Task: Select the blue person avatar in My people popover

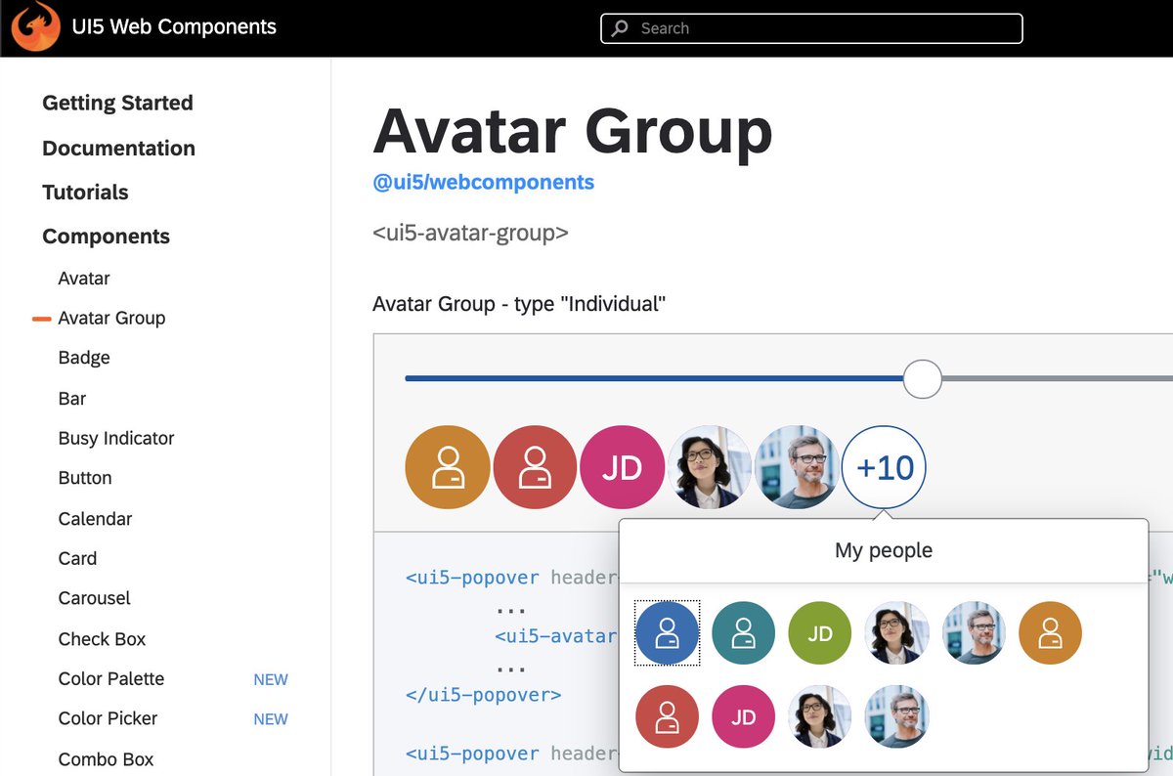Action: pos(667,632)
